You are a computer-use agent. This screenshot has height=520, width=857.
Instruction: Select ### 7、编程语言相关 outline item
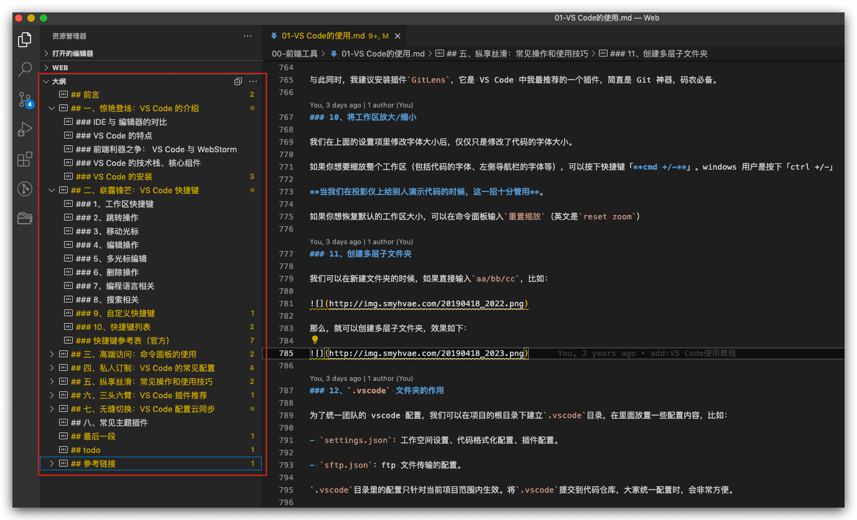[151, 286]
